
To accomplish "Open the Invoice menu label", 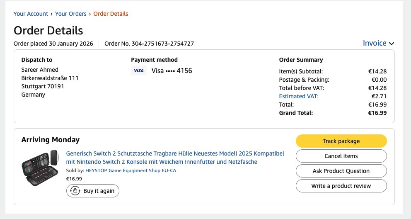I will [x=375, y=43].
